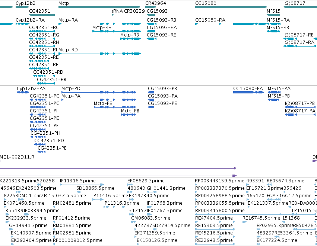317x246 pixels.
Task: Select the CG42351-RC transcript label
Action: (x=44, y=28)
